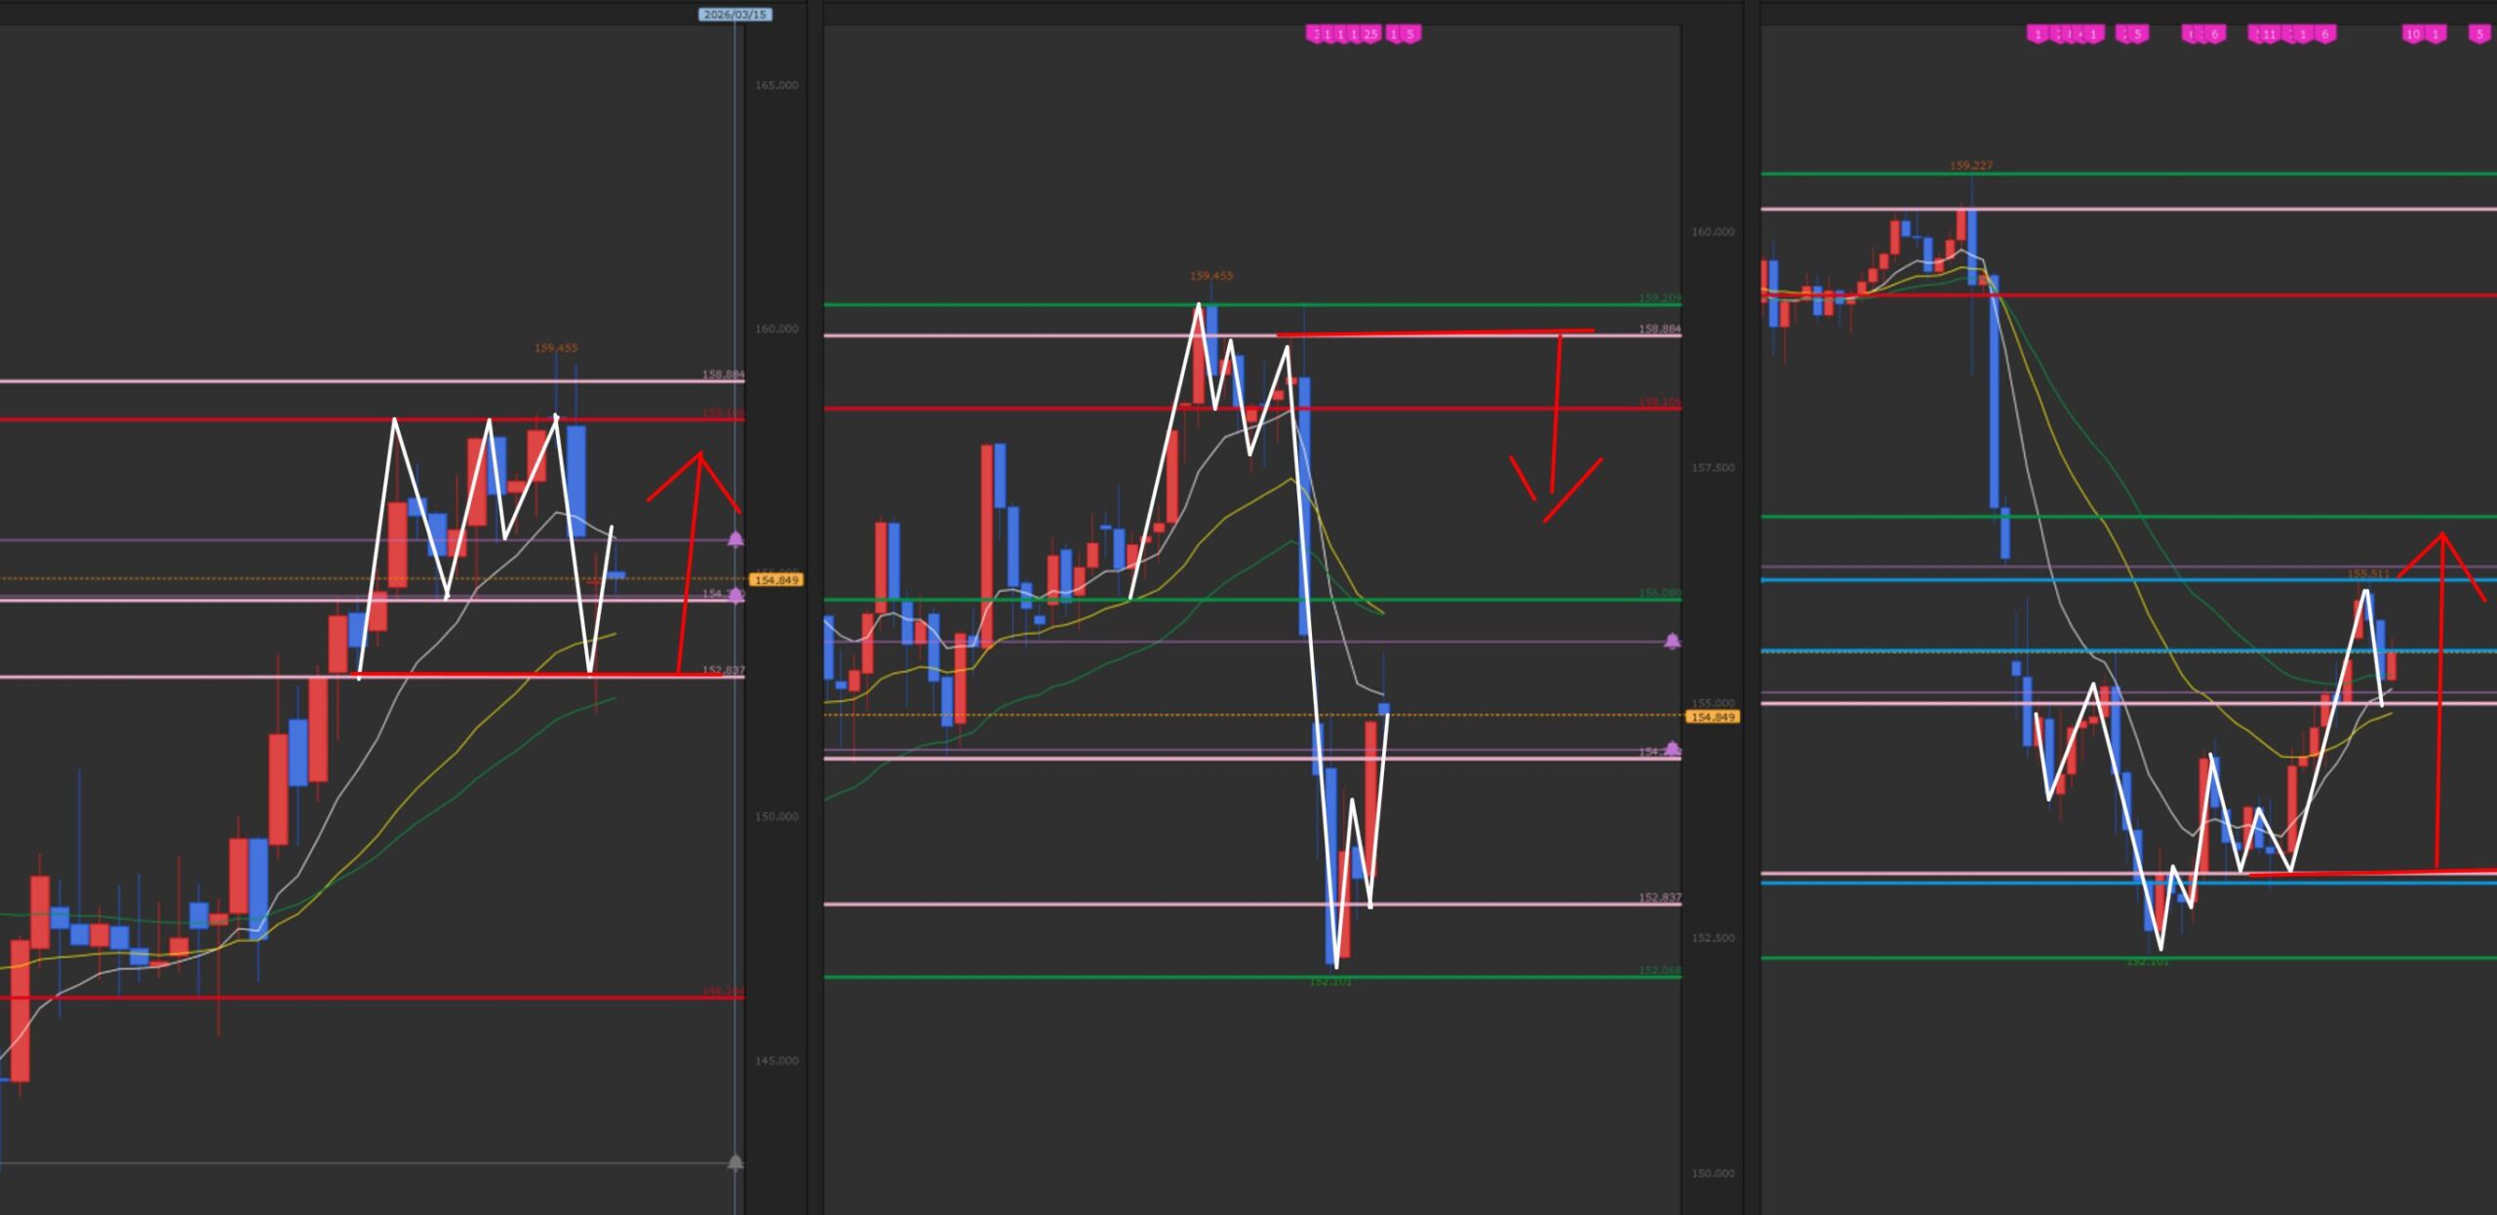This screenshot has height=1215, width=2497.
Task: Click the 165.000 price axis label
Action: tap(775, 86)
